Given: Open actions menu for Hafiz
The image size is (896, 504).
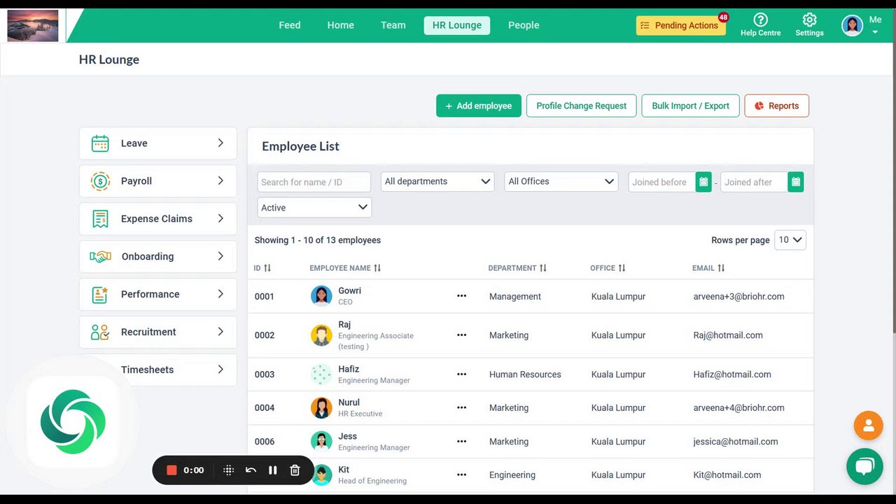Looking at the screenshot, I should (461, 374).
